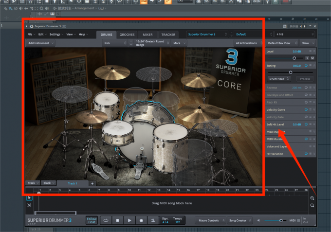Click the record button in transport
This screenshot has width=331, height=232.
click(x=141, y=220)
